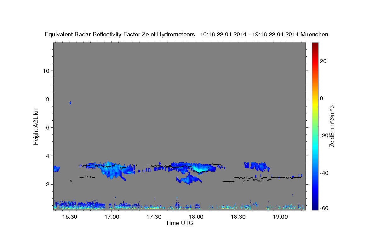This screenshot has height=252, width=378.
Task: Click the colorbar label '-20'
Action: pyautogui.click(x=324, y=135)
